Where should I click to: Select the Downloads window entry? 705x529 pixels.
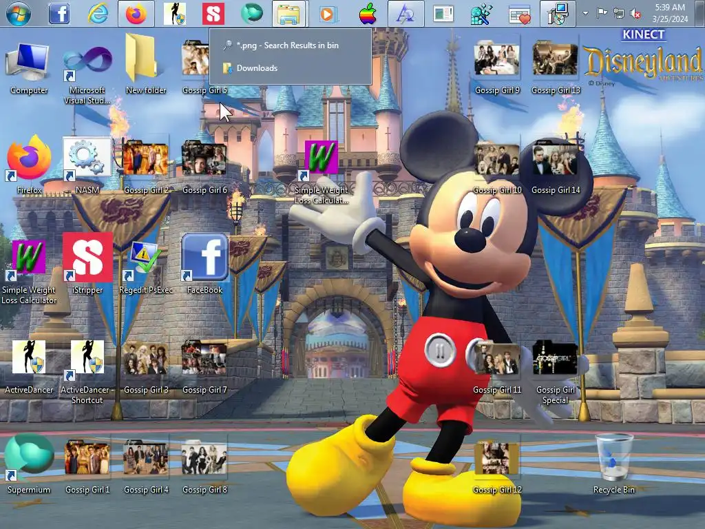point(291,68)
